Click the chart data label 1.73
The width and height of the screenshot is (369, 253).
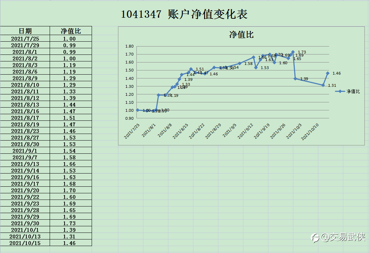pyautogui.click(x=302, y=52)
